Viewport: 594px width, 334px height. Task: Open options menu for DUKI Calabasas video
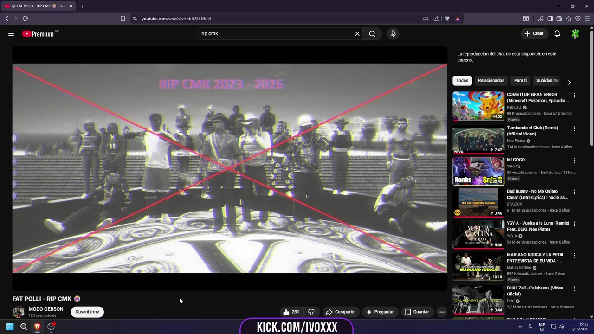[575, 289]
